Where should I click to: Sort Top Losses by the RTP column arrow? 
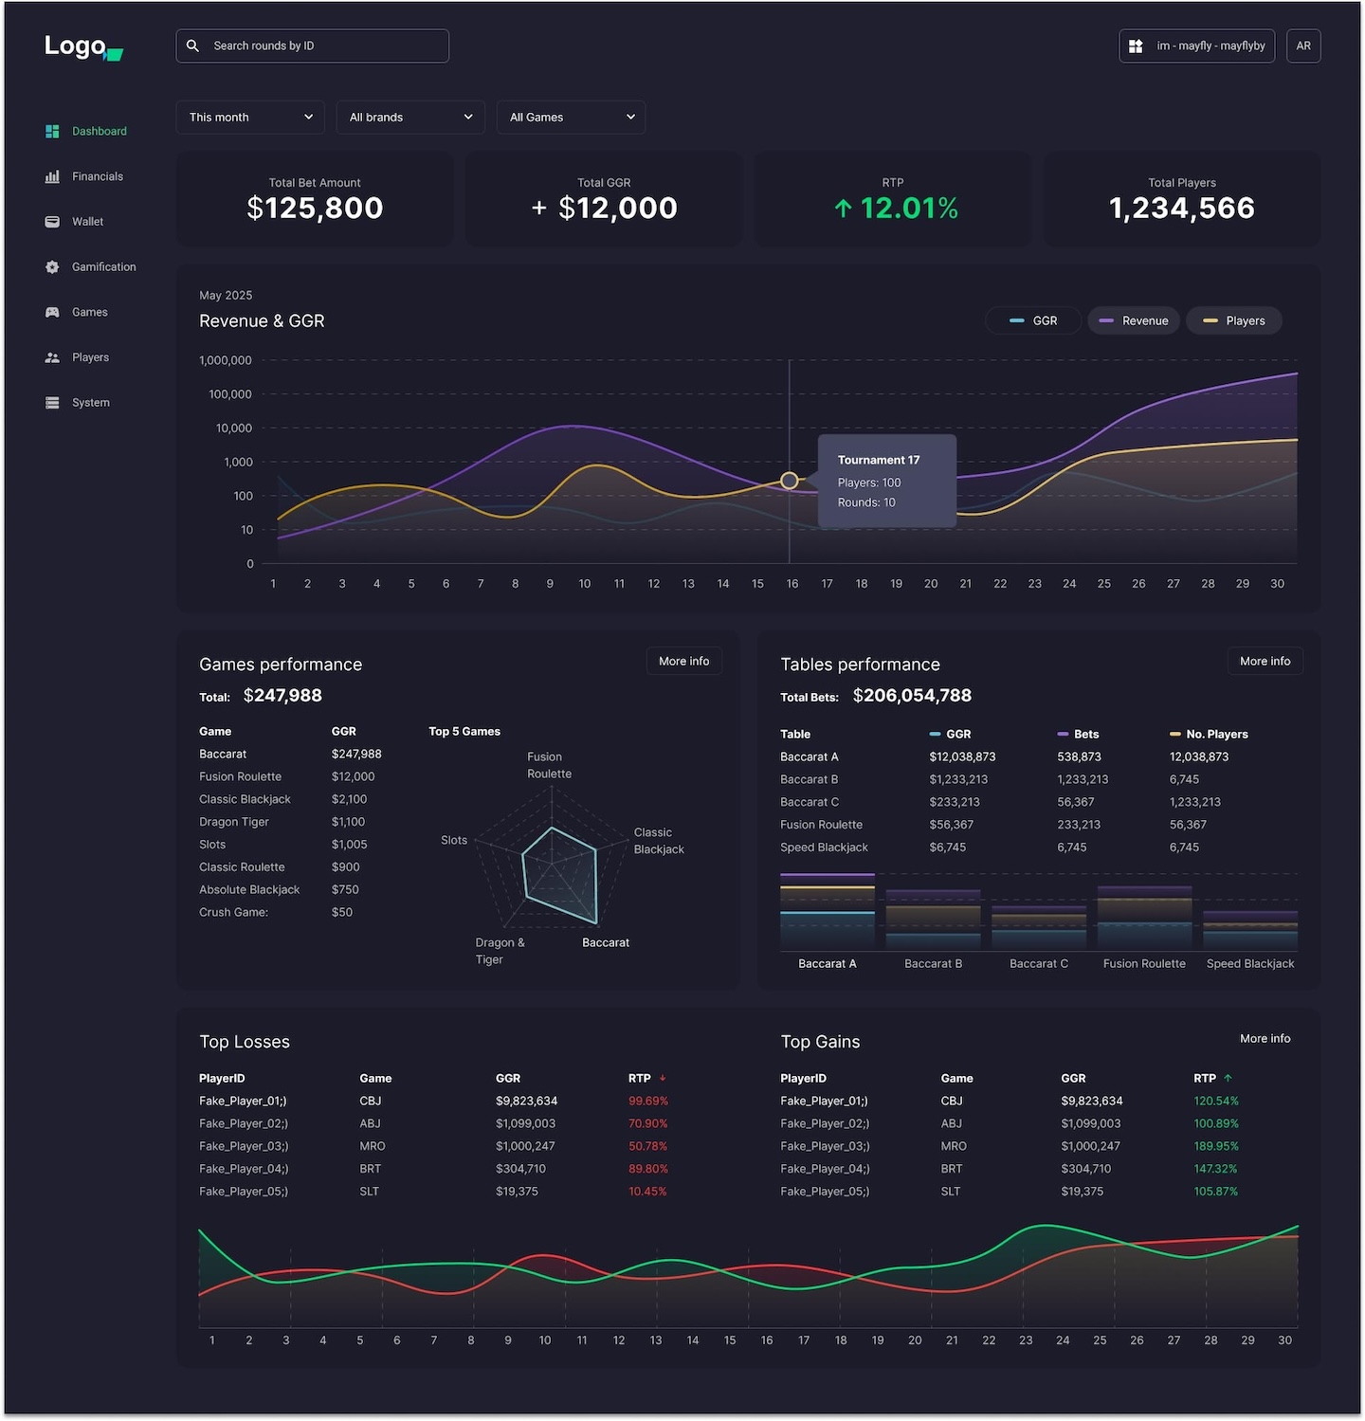(662, 1078)
